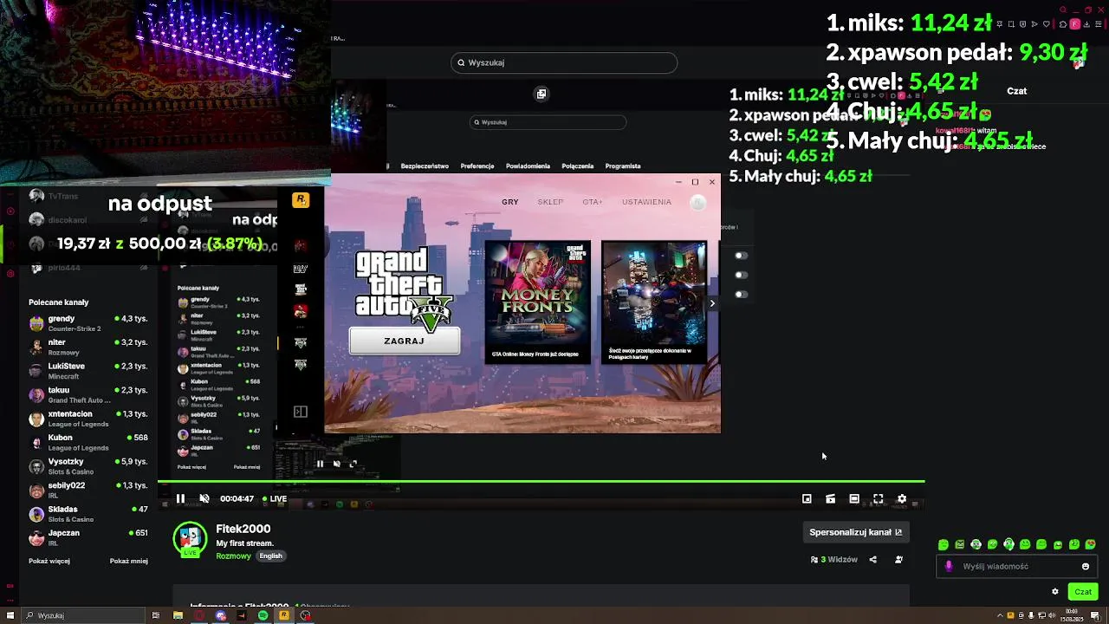Switch to the Programista tab
Viewport: 1109px width, 624px height.
pyautogui.click(x=623, y=166)
